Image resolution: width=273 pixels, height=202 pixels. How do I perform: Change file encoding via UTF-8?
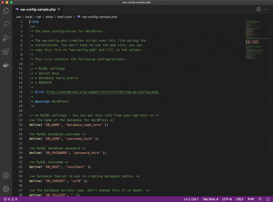[x=227, y=199]
